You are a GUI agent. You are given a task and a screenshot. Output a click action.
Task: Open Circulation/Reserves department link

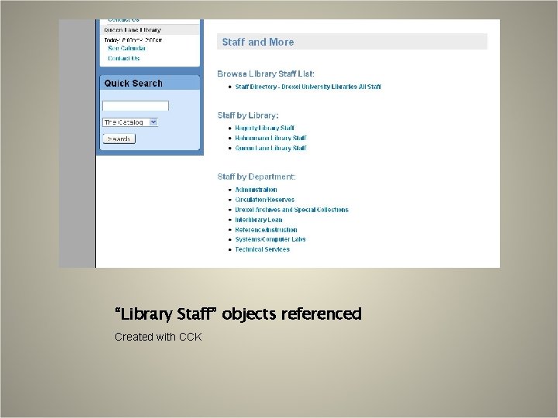coord(264,200)
